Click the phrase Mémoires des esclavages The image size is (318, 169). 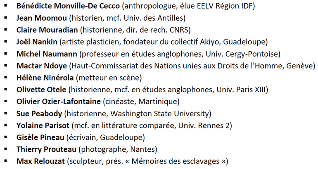(176, 161)
